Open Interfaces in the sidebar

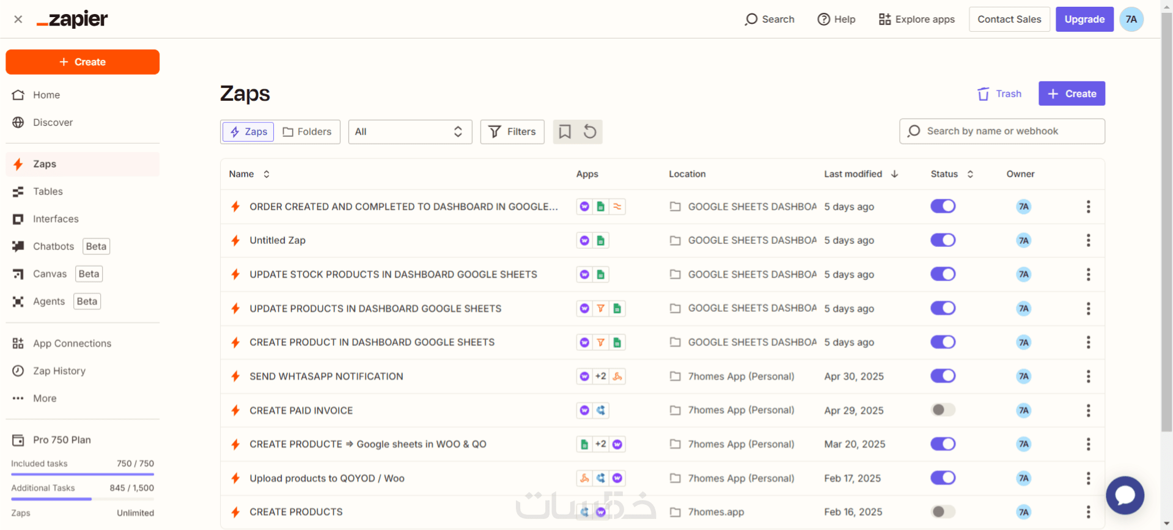(x=83, y=219)
